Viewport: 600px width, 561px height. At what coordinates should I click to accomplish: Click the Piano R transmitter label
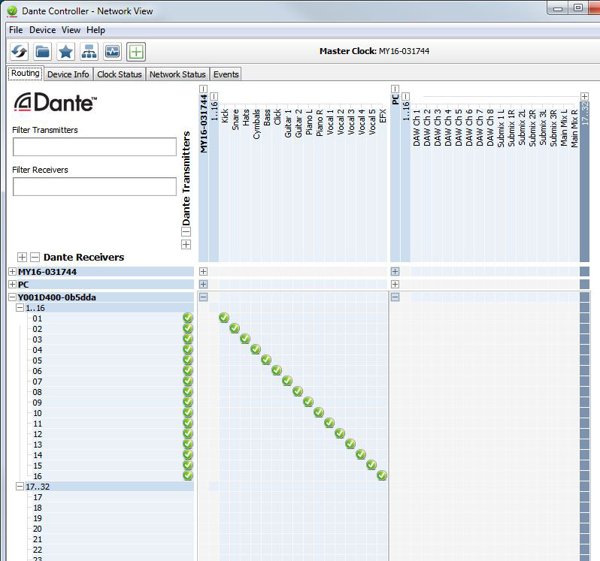click(319, 123)
